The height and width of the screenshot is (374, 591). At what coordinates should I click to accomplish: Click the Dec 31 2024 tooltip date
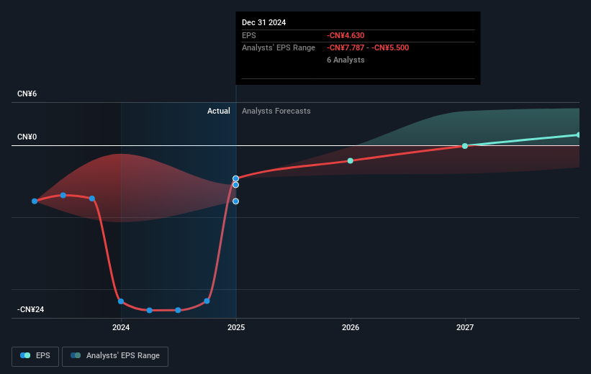pos(264,22)
